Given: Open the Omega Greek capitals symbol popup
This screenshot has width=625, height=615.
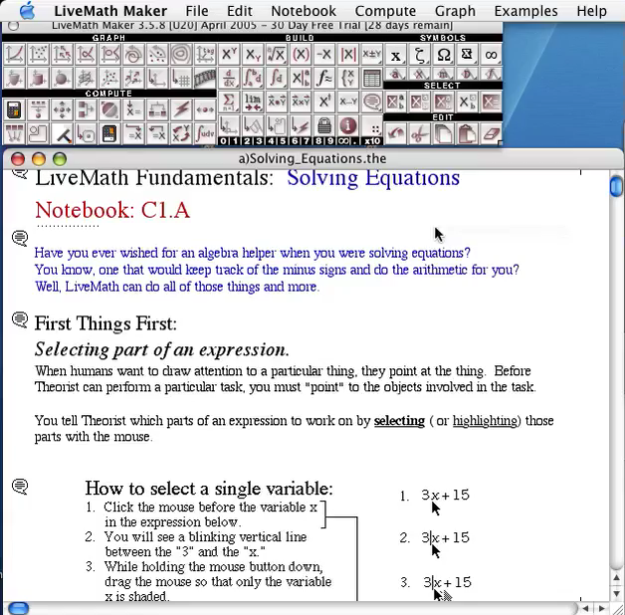Looking at the screenshot, I should tap(443, 56).
